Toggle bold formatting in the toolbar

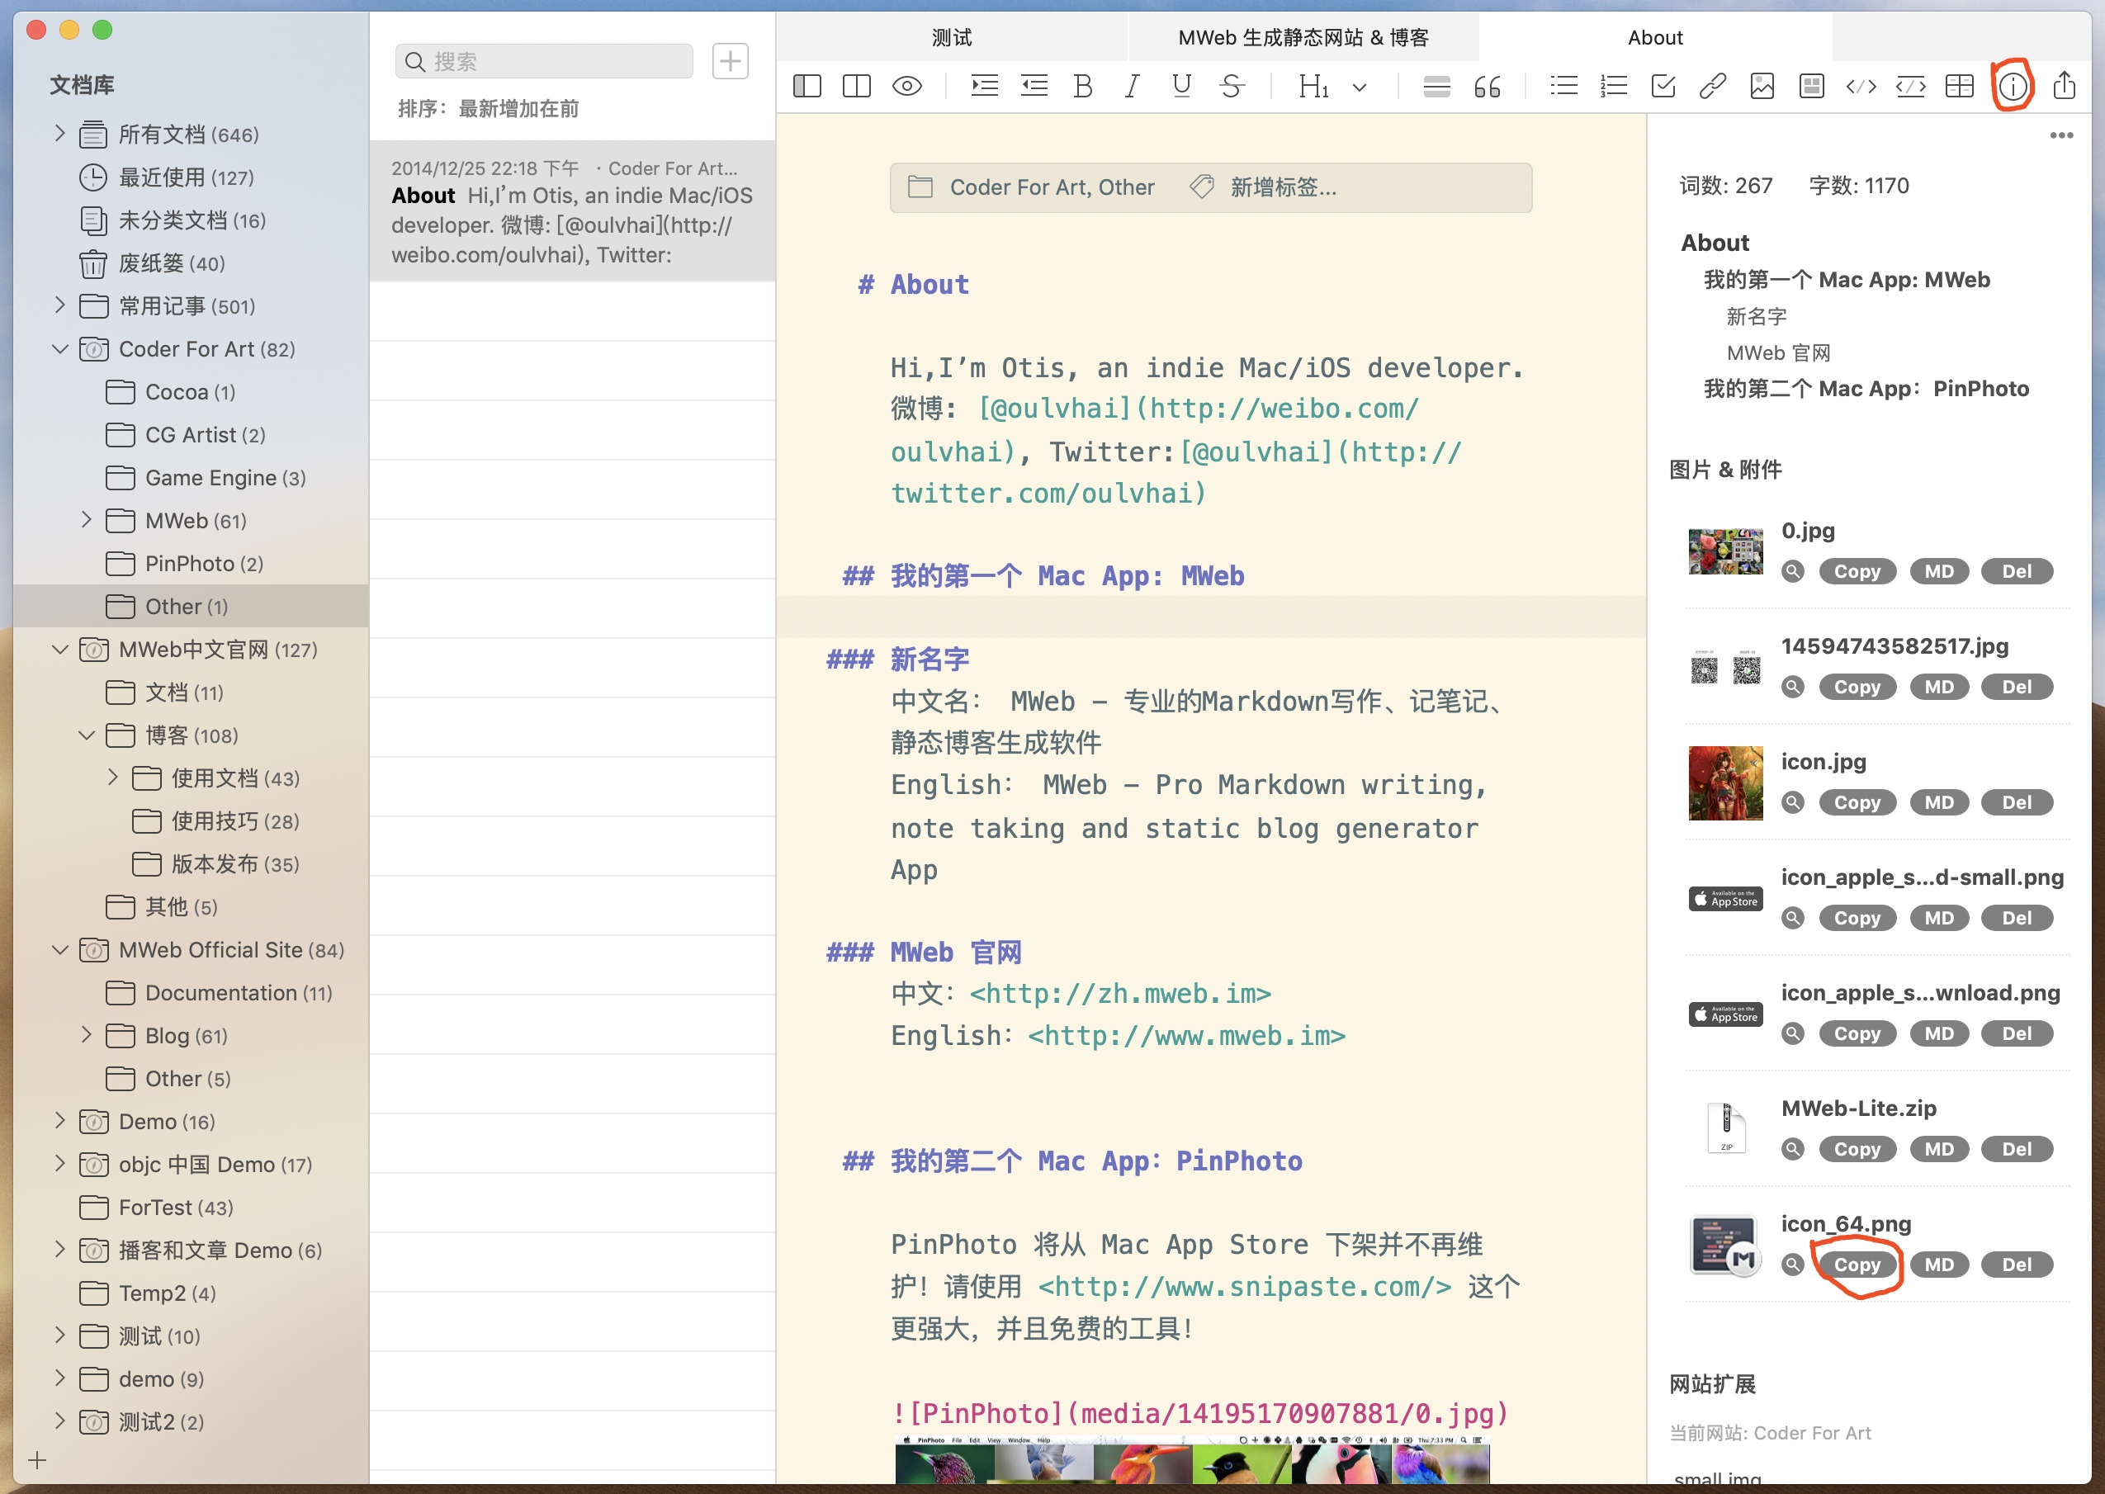[1083, 87]
